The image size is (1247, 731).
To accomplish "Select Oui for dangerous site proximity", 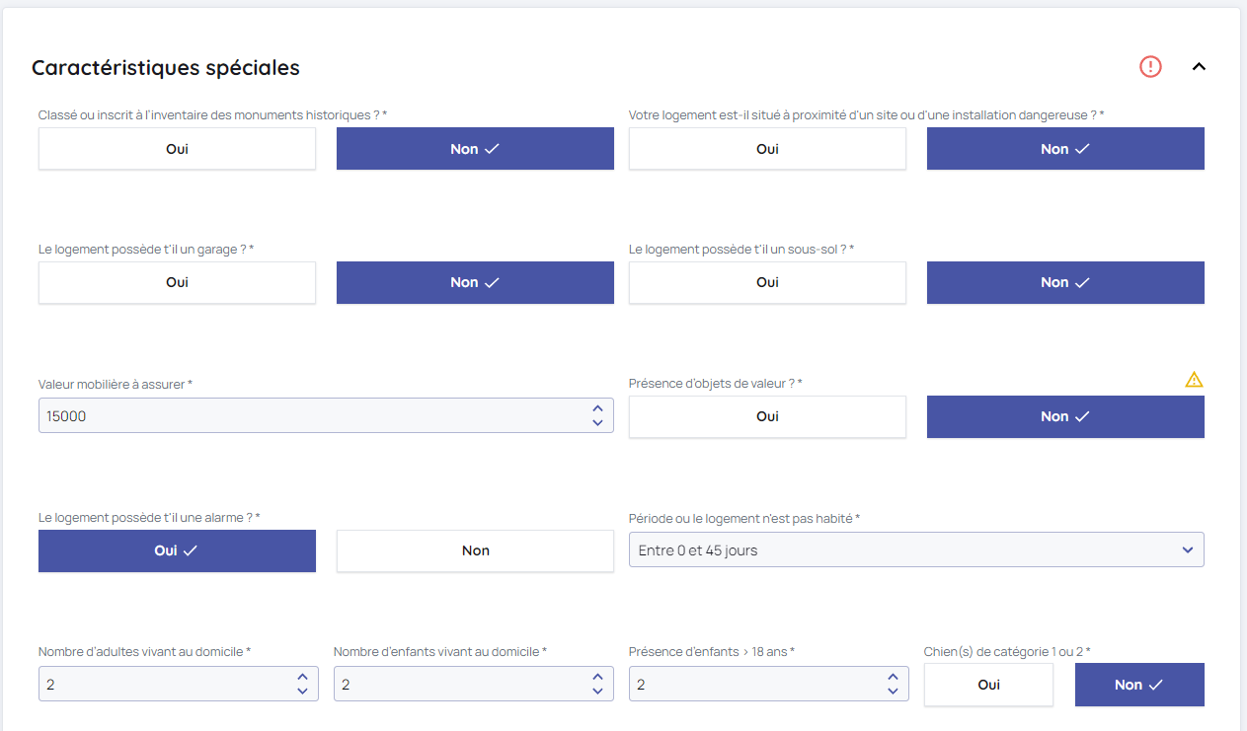I will click(767, 149).
